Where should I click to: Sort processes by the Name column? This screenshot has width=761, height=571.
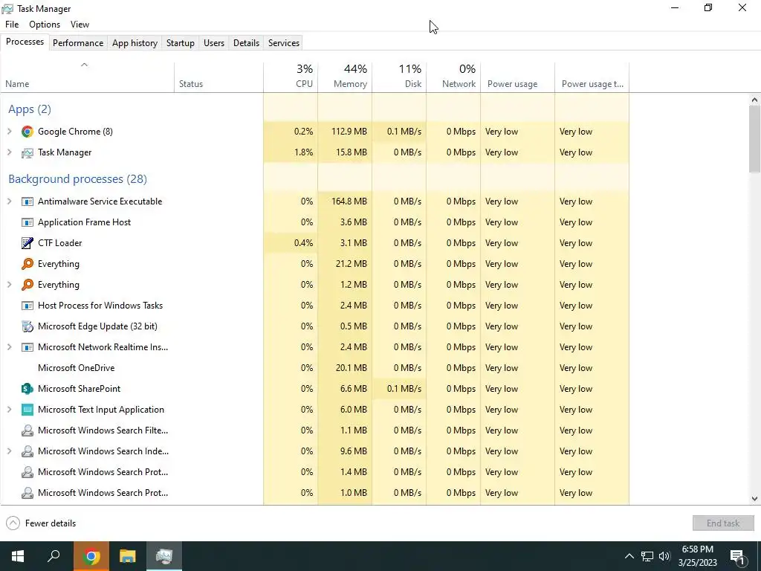88,77
